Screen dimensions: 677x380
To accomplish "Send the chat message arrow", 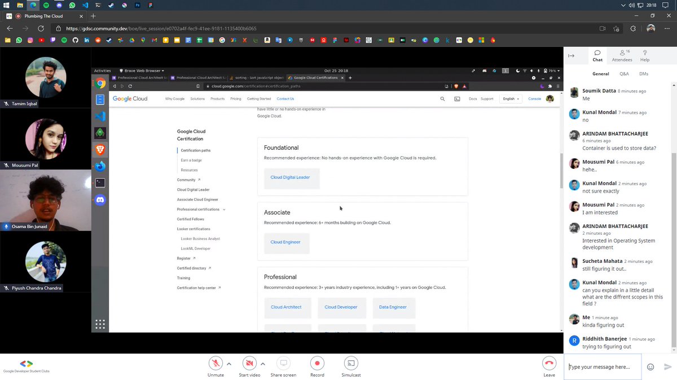I will [x=668, y=367].
